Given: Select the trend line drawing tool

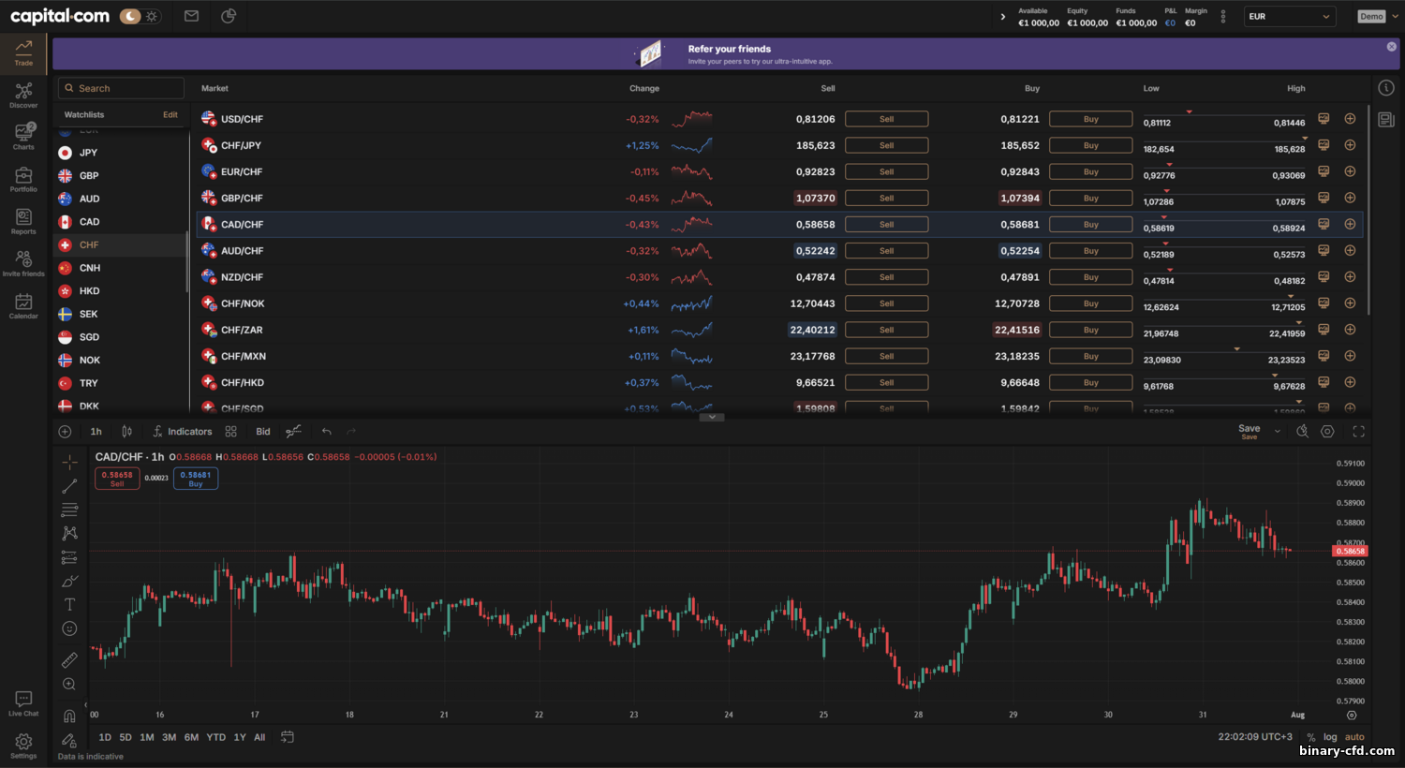Looking at the screenshot, I should [69, 486].
